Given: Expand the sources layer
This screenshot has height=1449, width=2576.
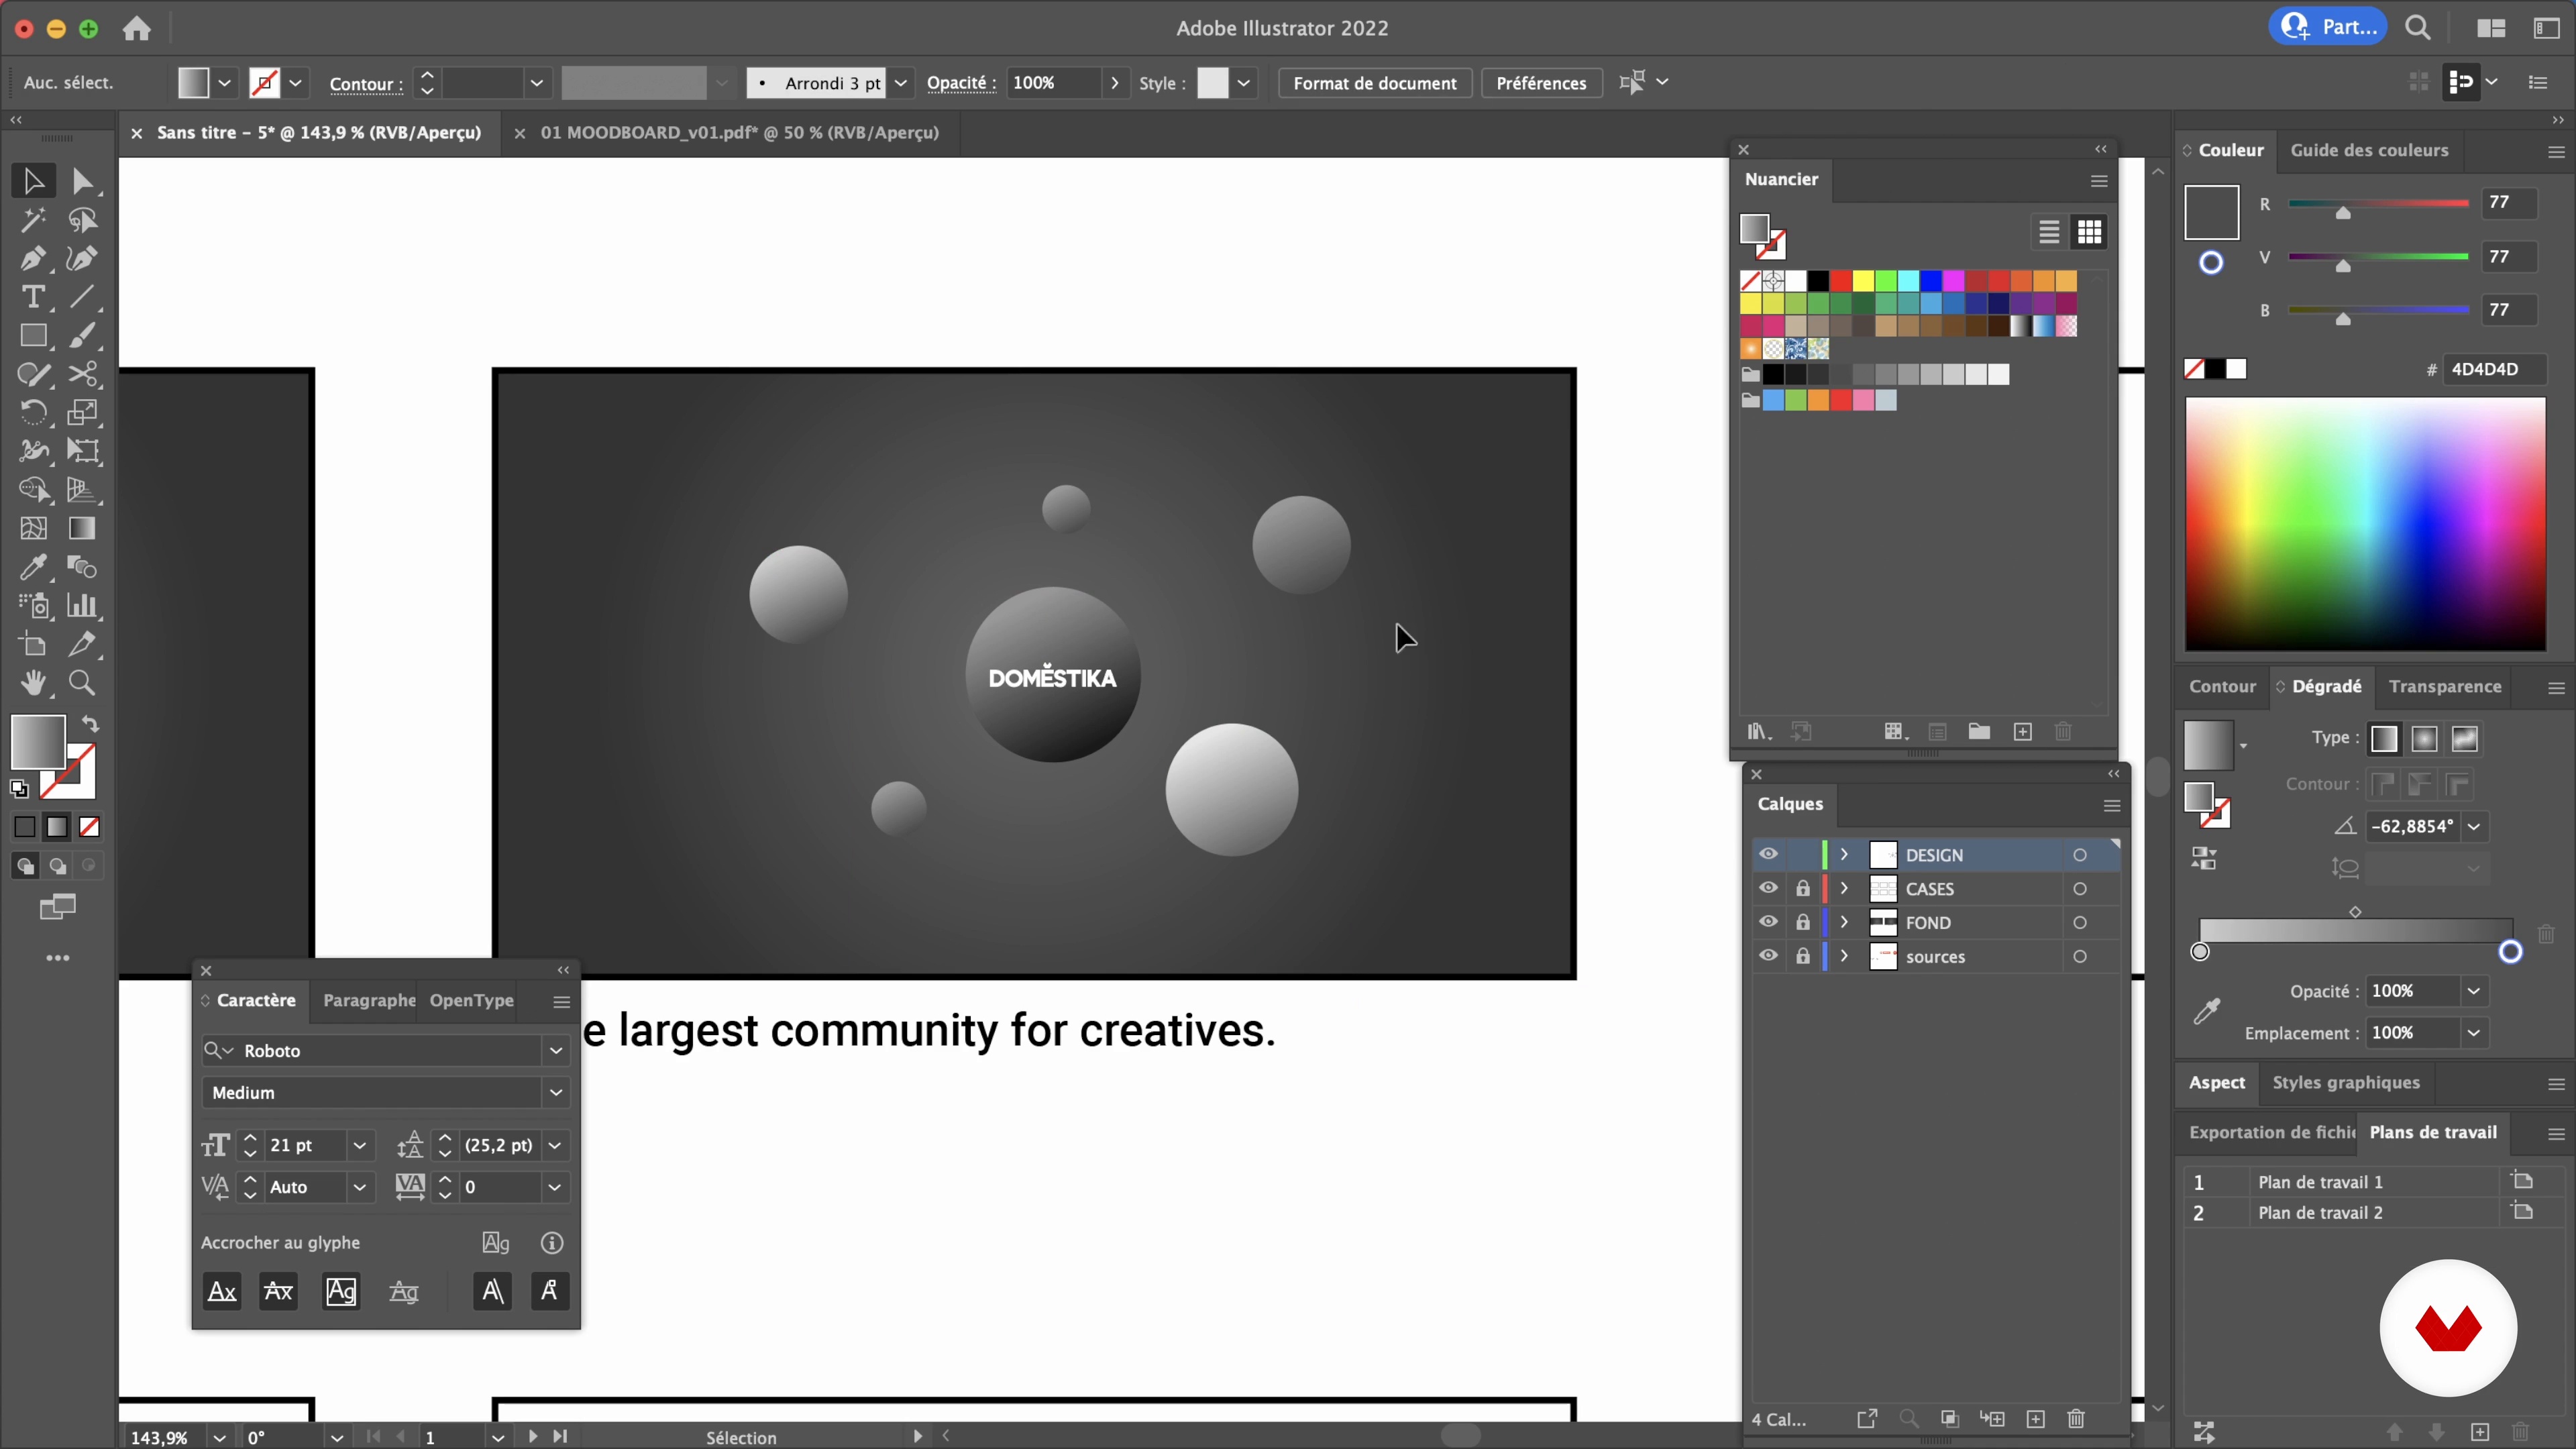Looking at the screenshot, I should 1845,956.
